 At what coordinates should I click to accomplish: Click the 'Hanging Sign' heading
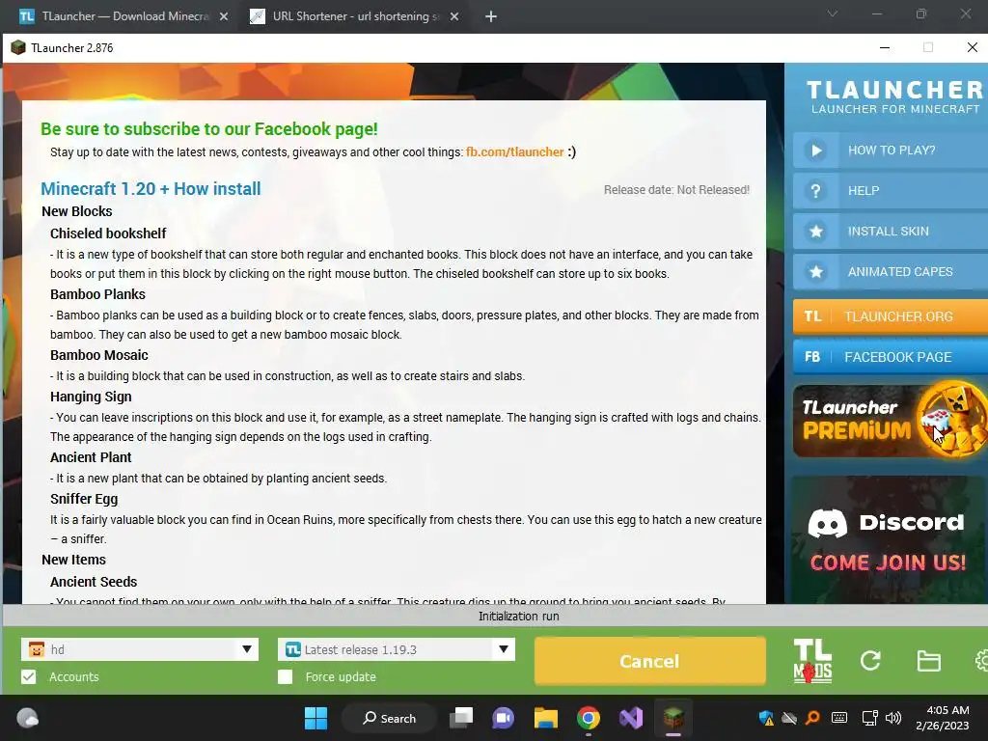point(91,397)
